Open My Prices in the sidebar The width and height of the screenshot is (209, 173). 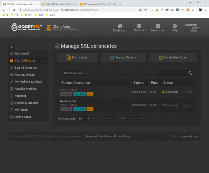[28, 110]
